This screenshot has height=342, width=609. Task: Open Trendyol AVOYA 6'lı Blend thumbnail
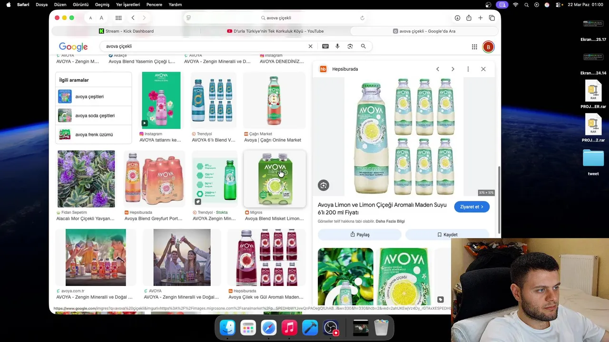[213, 100]
